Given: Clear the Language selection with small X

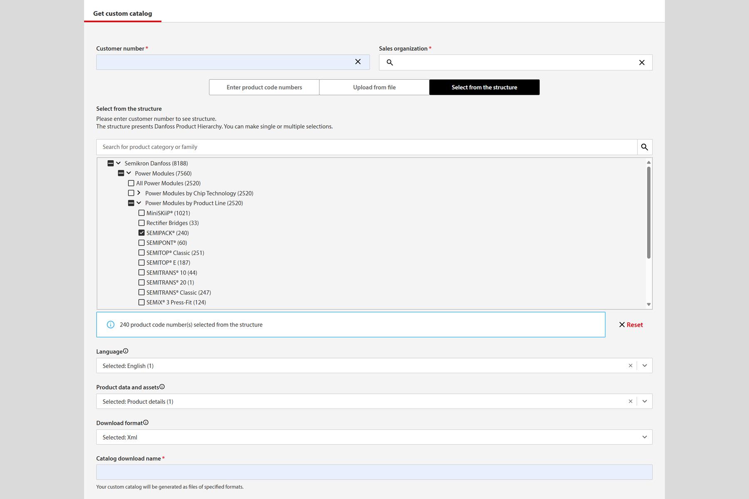Looking at the screenshot, I should 630,366.
